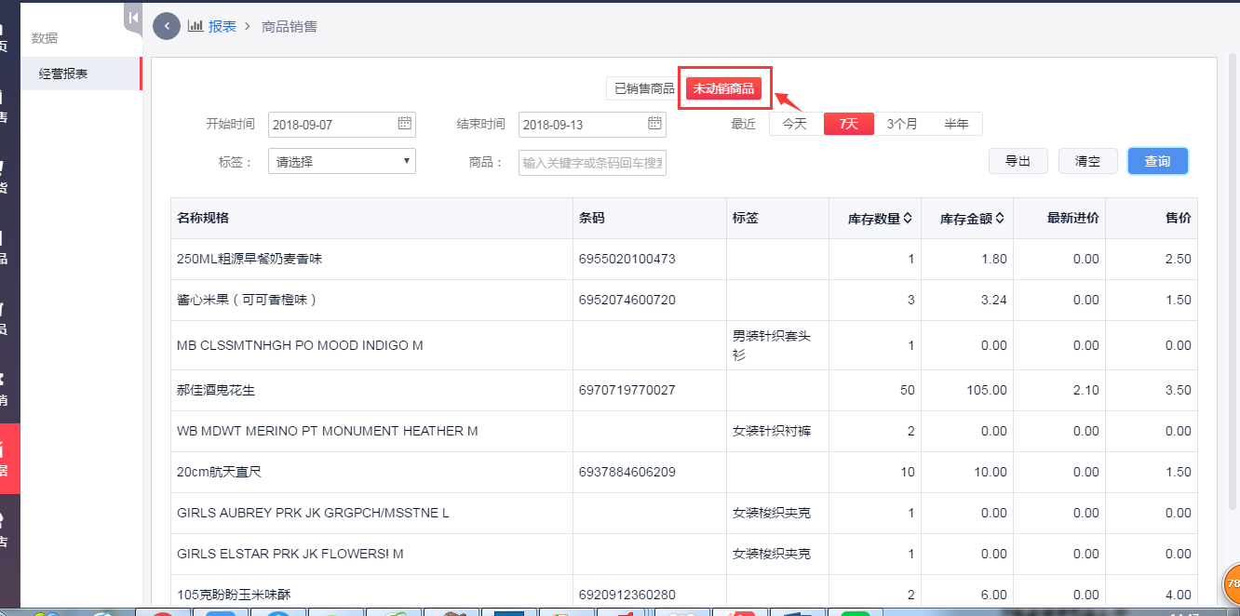This screenshot has height=616, width=1240.
Task: Select the 3个月 time range option
Action: pyautogui.click(x=901, y=123)
